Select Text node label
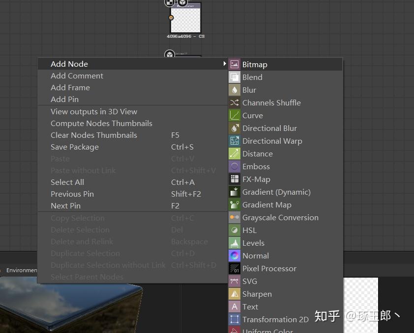The height and width of the screenshot is (333, 414). (x=250, y=307)
